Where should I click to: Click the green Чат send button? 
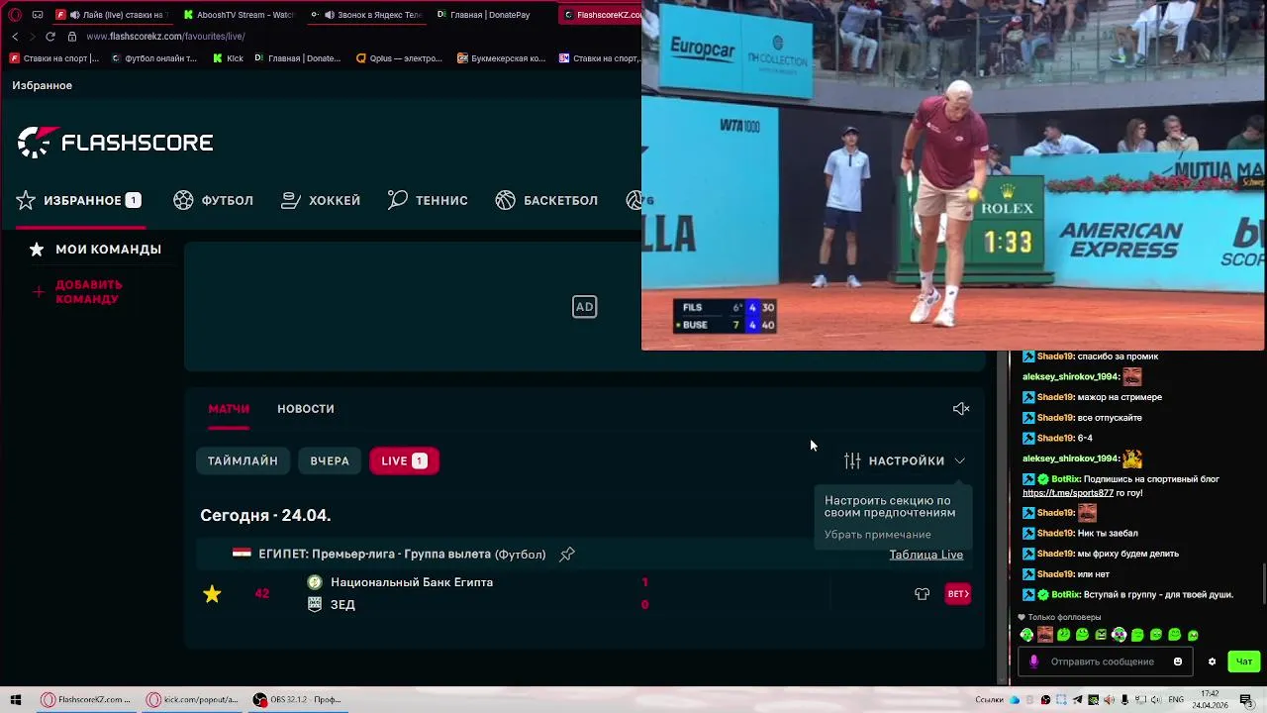click(1244, 662)
